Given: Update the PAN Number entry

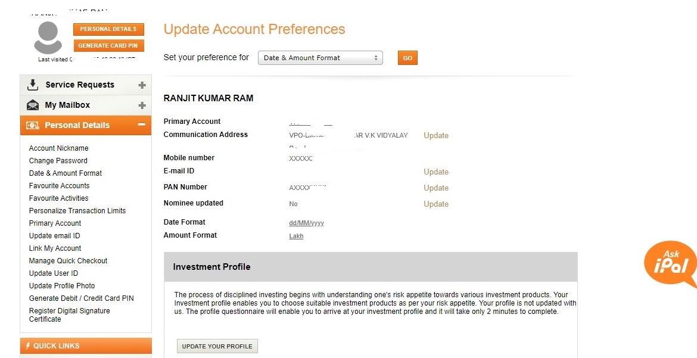Looking at the screenshot, I should click(x=435, y=188).
